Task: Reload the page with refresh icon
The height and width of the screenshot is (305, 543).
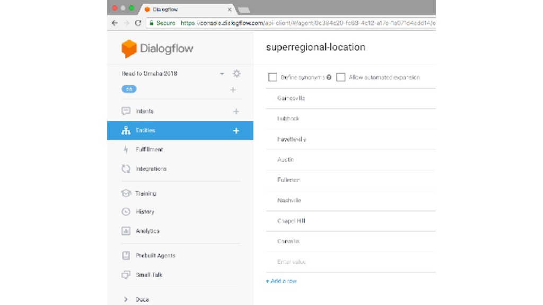Action: [138, 23]
